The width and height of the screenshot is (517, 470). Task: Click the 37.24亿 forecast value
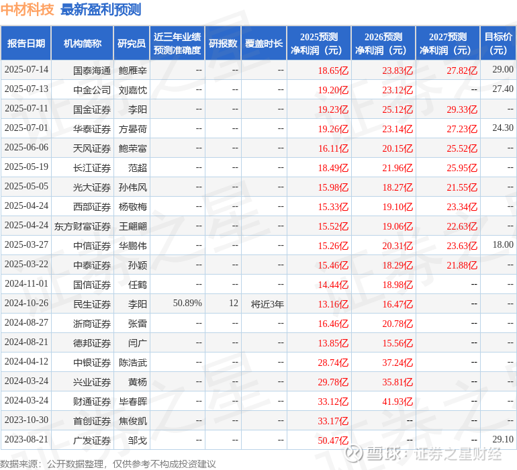(397, 362)
